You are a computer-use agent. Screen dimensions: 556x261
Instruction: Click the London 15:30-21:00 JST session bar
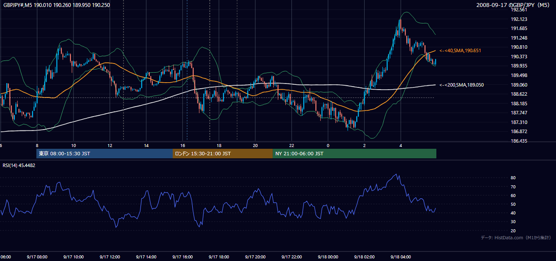223,154
